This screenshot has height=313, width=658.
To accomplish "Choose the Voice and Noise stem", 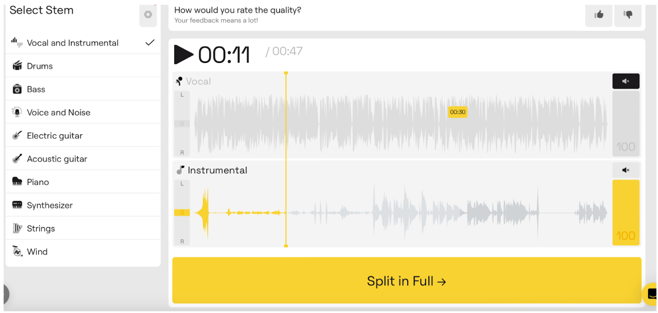I will pyautogui.click(x=59, y=113).
